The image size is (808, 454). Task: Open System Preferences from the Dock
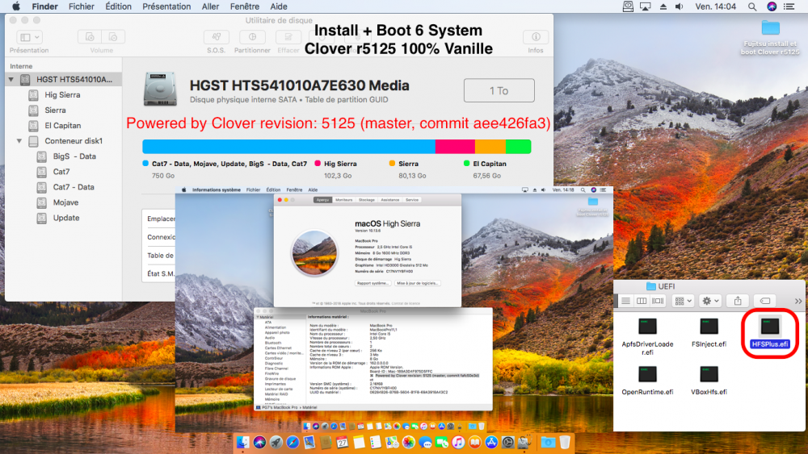(507, 442)
